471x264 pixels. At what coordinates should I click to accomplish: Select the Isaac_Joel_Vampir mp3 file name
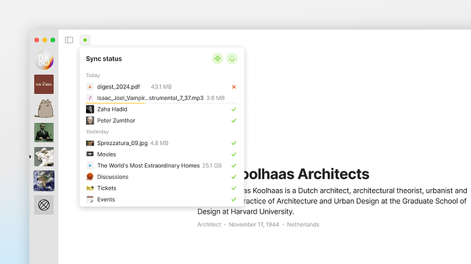click(x=150, y=98)
